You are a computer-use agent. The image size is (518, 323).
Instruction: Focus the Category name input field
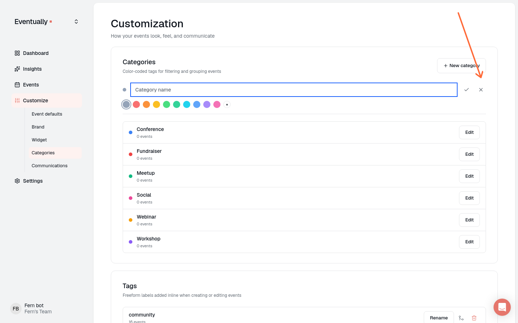tap(294, 90)
